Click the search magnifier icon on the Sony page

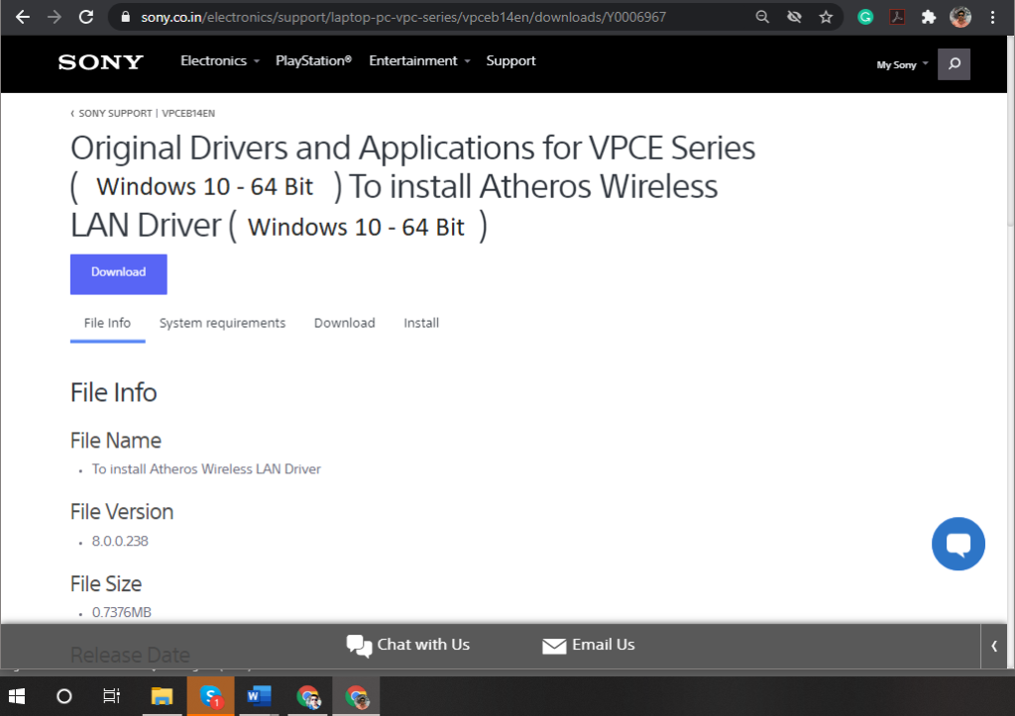click(x=953, y=63)
